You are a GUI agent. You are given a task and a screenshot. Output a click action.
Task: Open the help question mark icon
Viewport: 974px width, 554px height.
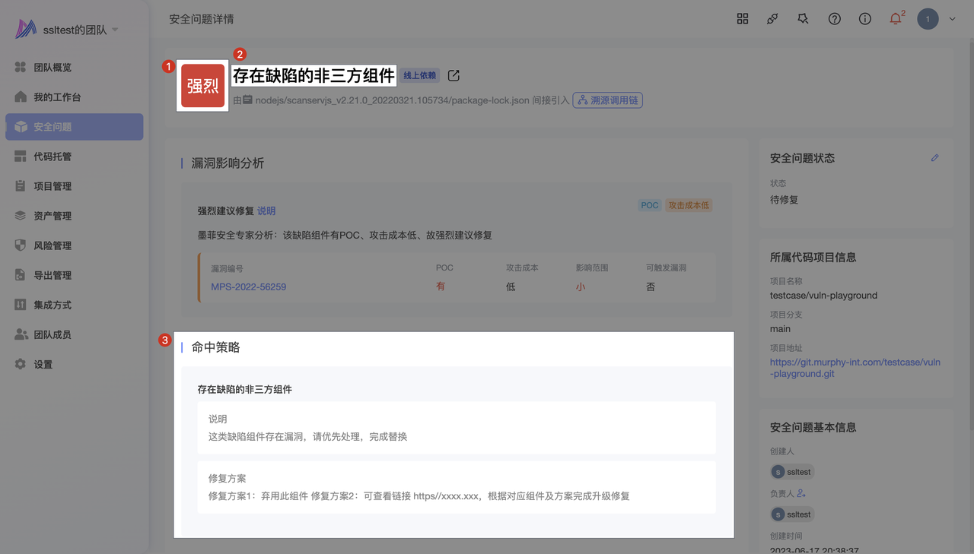click(835, 19)
